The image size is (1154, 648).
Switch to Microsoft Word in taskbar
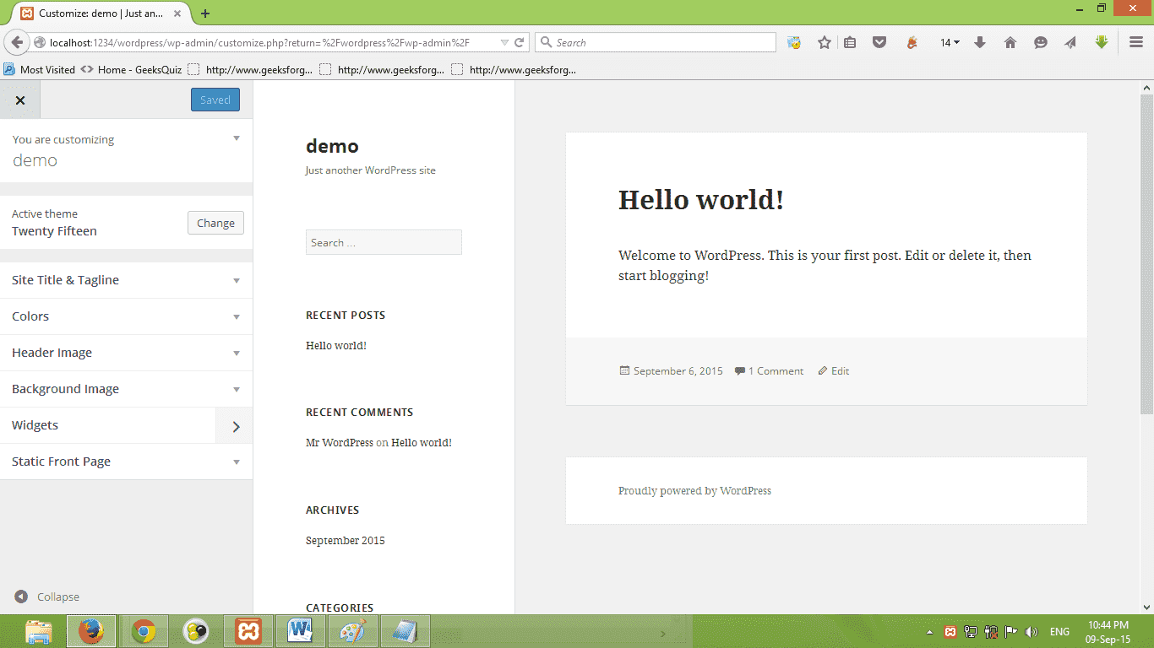click(301, 631)
